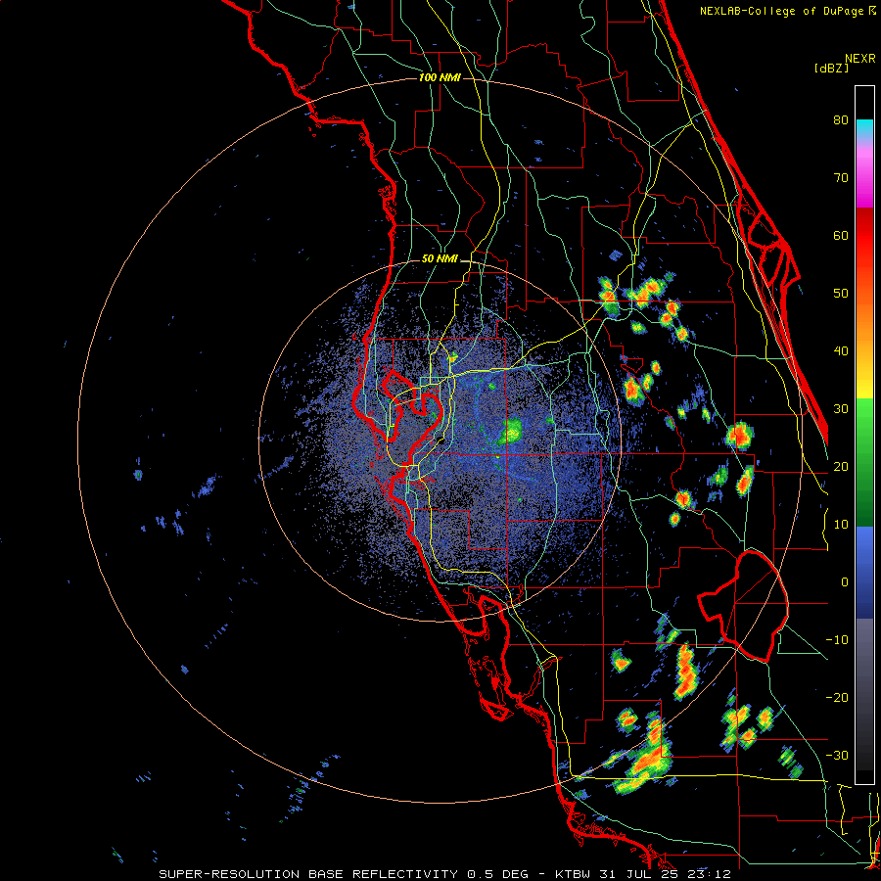Click the 50 NMI range ring label

tap(440, 259)
